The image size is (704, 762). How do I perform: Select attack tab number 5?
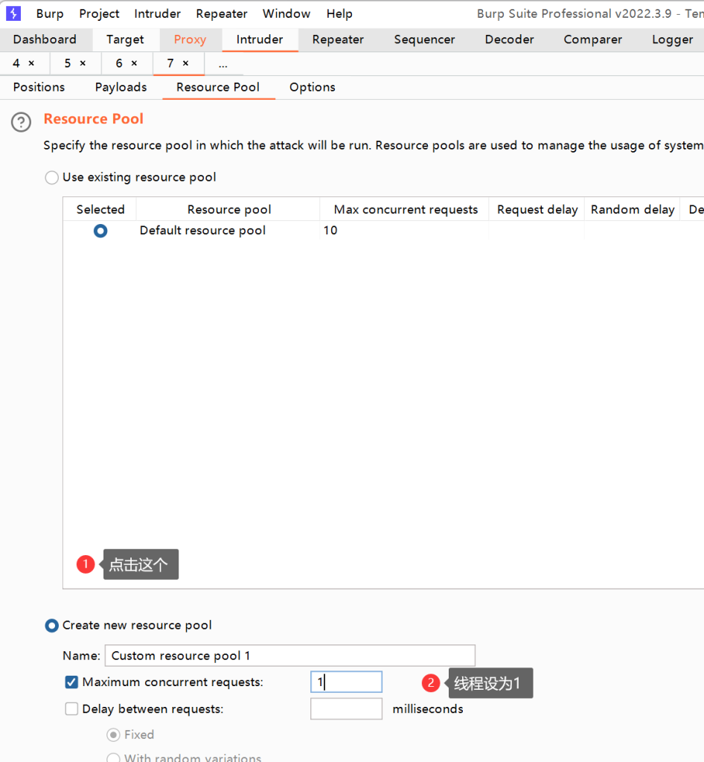[x=68, y=63]
